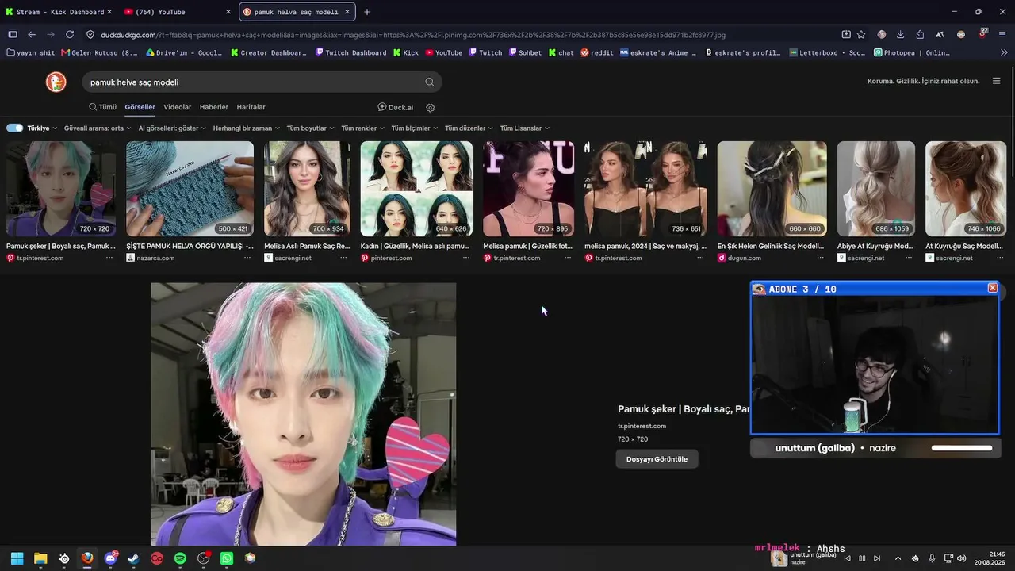
Task: Open the reddit bookmark
Action: coord(596,53)
